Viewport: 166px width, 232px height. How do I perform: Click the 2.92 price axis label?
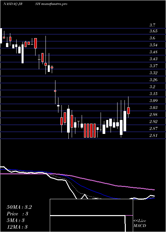tap(153, 122)
